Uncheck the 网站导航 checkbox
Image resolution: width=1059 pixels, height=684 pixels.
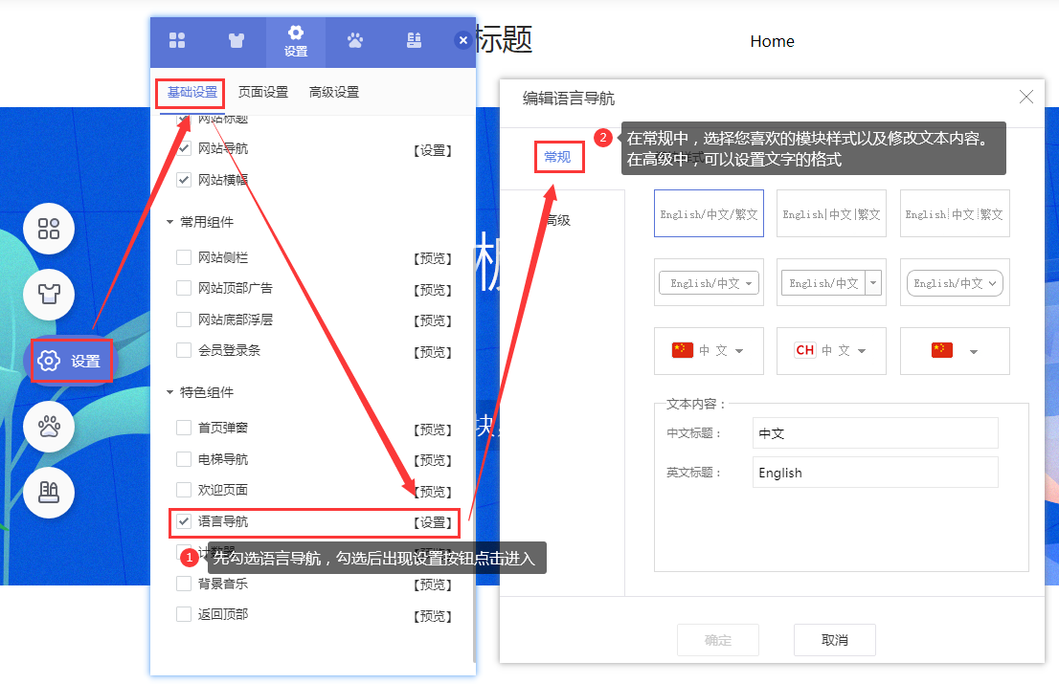pos(184,148)
